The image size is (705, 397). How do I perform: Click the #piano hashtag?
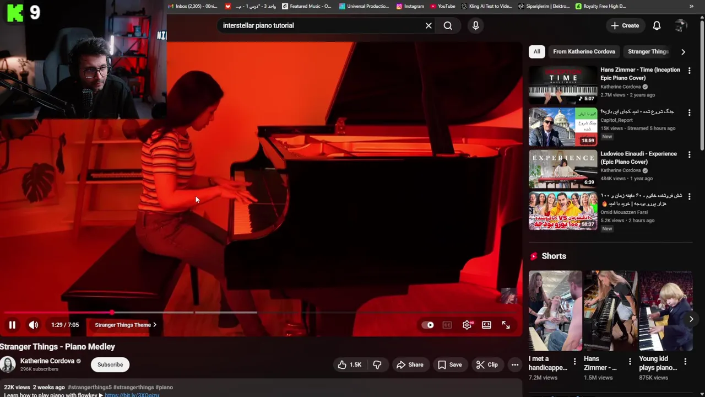point(164,387)
